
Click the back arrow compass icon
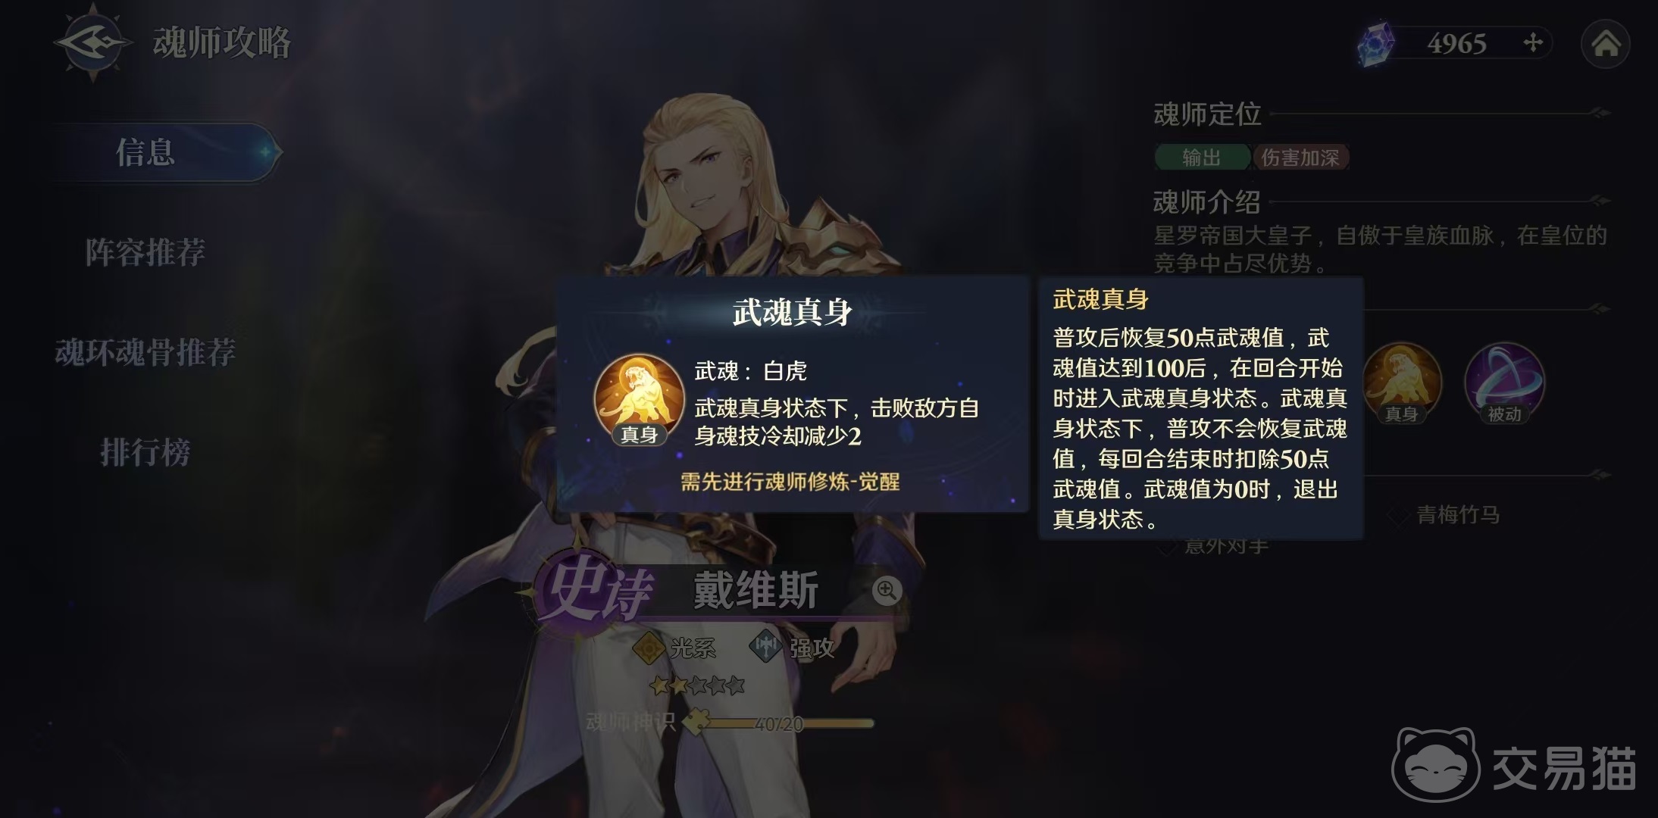tap(92, 42)
